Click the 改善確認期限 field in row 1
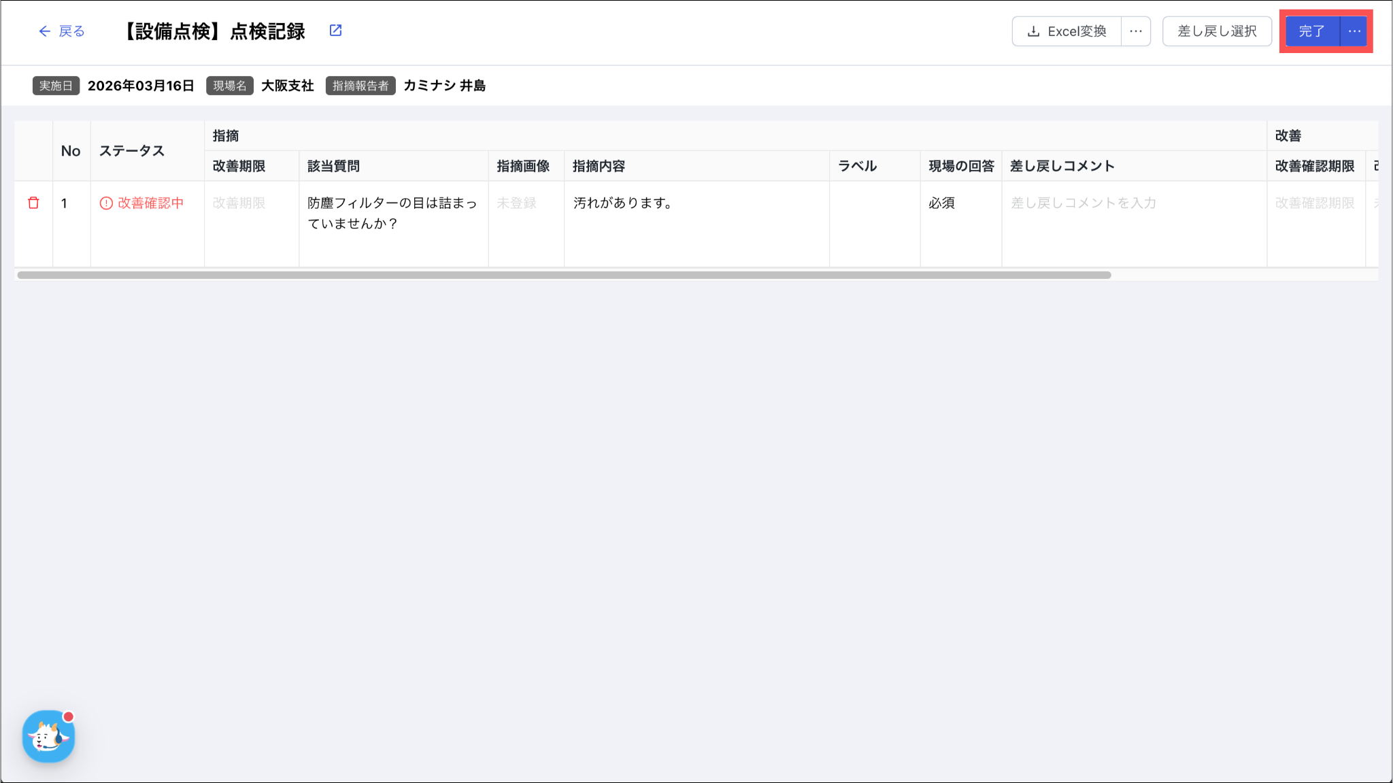This screenshot has height=783, width=1393. coord(1314,203)
